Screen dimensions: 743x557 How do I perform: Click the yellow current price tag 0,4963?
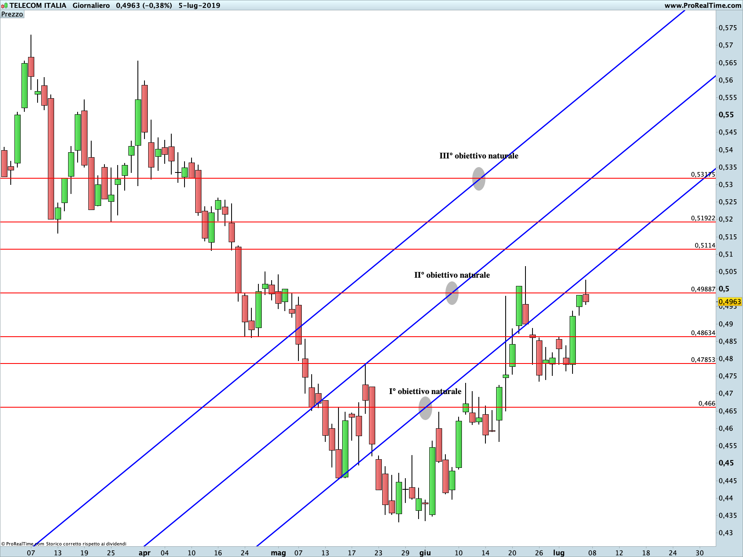pyautogui.click(x=729, y=302)
